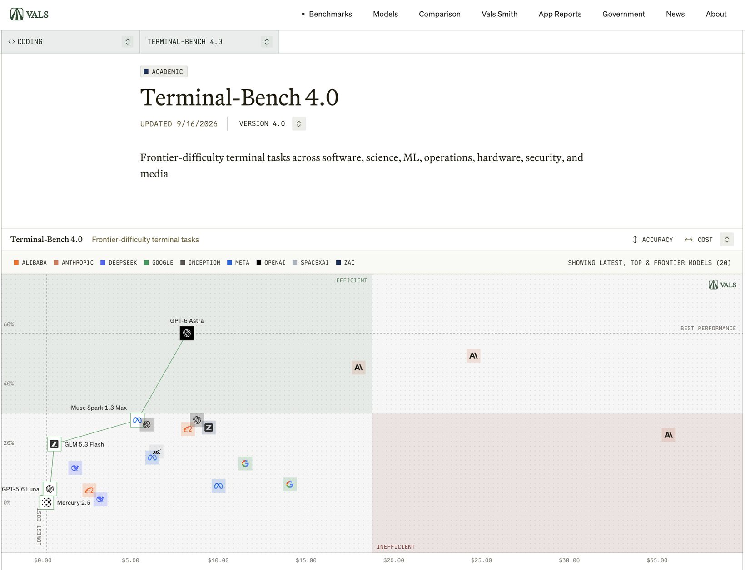This screenshot has height=570, width=745.
Task: Click the gray OpenAI marker above the ZAI marker
Action: 197,420
